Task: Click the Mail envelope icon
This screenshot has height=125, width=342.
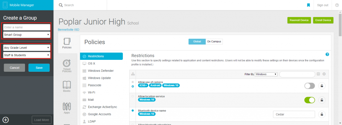Action: (x=84, y=100)
